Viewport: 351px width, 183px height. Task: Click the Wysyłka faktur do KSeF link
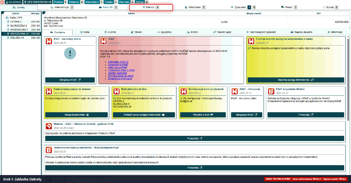point(121,76)
